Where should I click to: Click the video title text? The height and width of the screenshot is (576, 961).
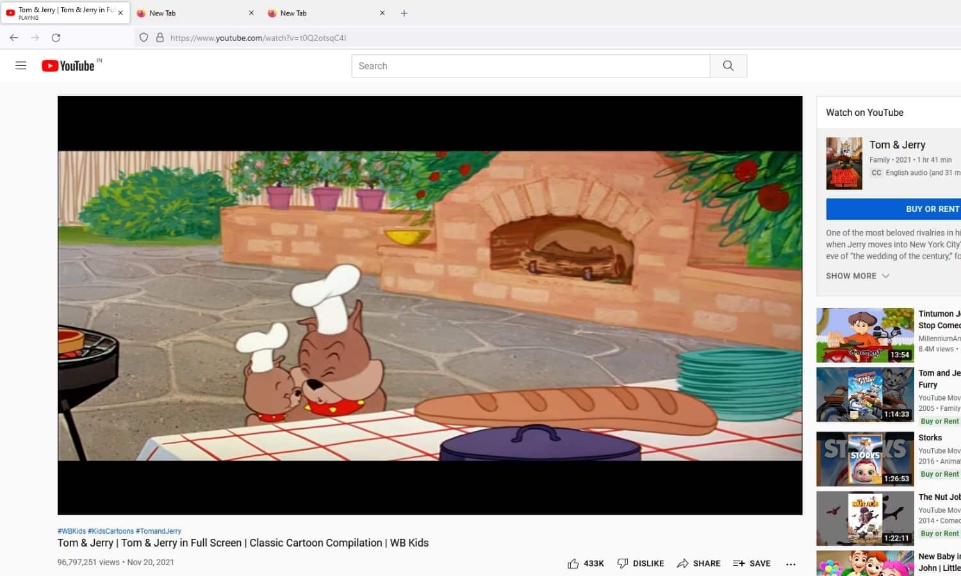(243, 543)
